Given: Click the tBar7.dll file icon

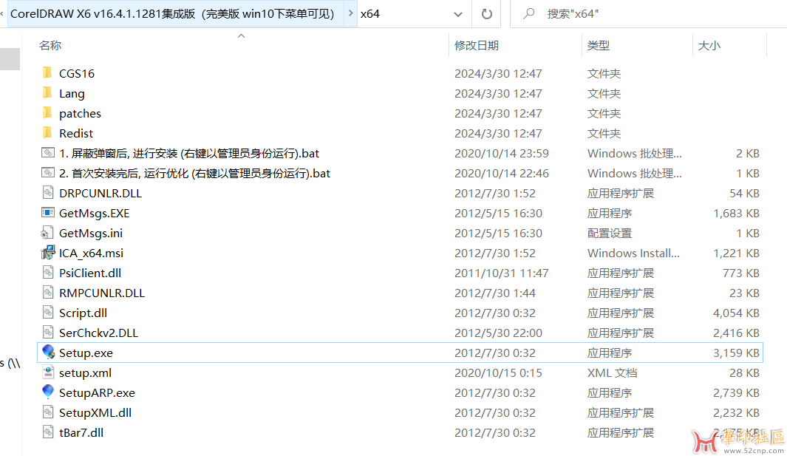Looking at the screenshot, I should 48,432.
